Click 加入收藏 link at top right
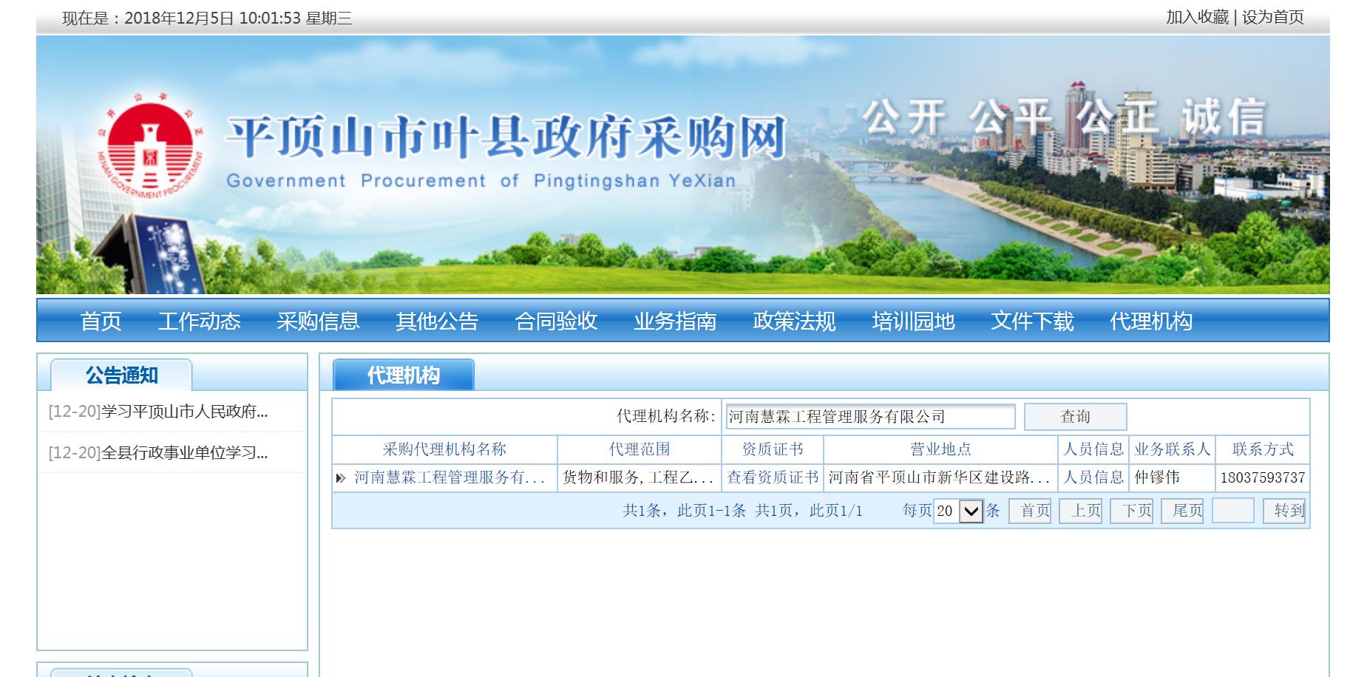The height and width of the screenshot is (677, 1367). coord(1197,17)
